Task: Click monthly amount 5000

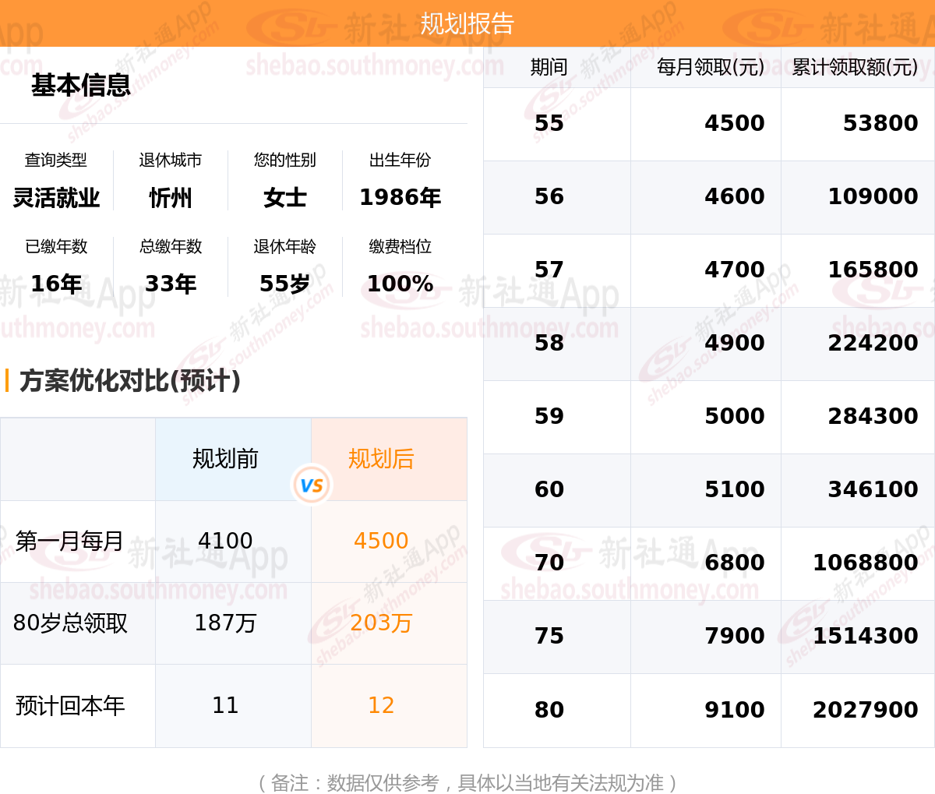Action: [735, 416]
